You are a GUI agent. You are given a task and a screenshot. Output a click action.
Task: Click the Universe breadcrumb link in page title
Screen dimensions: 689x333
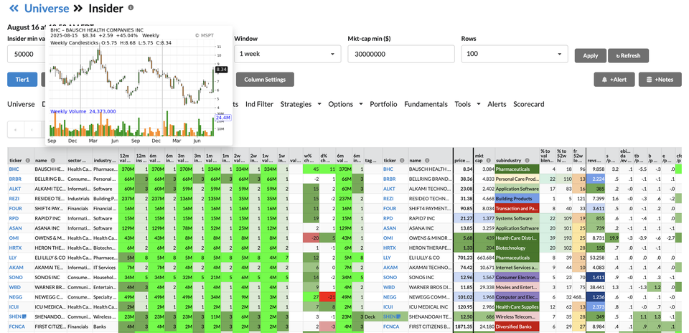coord(47,8)
